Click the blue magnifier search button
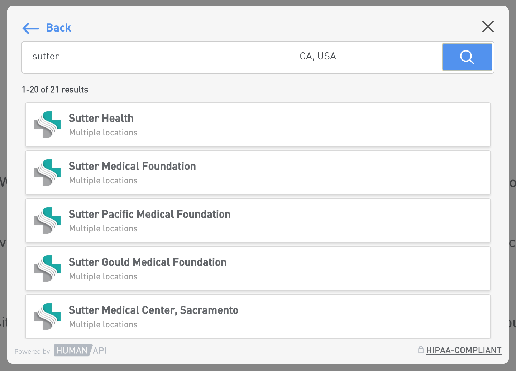 [x=467, y=57]
